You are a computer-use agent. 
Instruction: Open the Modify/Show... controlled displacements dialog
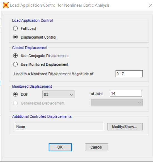[125, 127]
